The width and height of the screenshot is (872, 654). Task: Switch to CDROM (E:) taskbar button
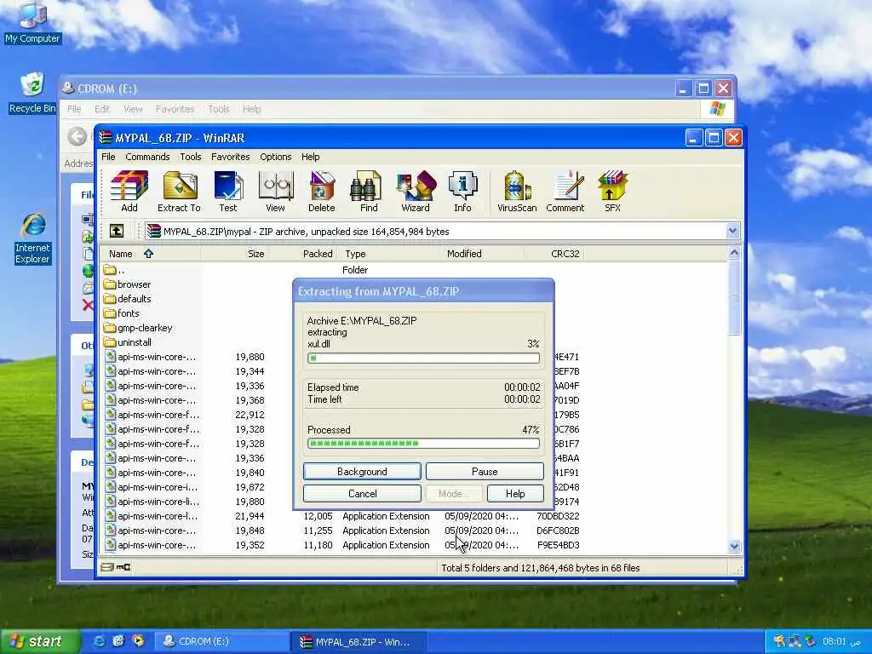pyautogui.click(x=221, y=641)
